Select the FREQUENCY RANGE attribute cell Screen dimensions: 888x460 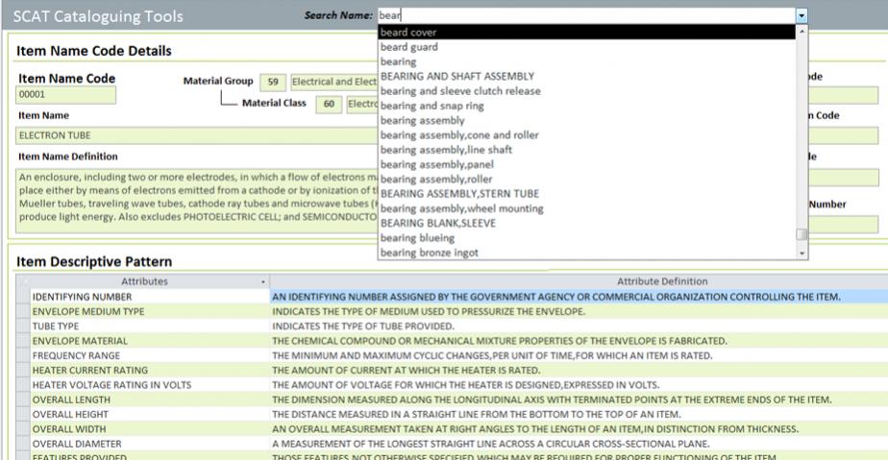[x=144, y=354]
